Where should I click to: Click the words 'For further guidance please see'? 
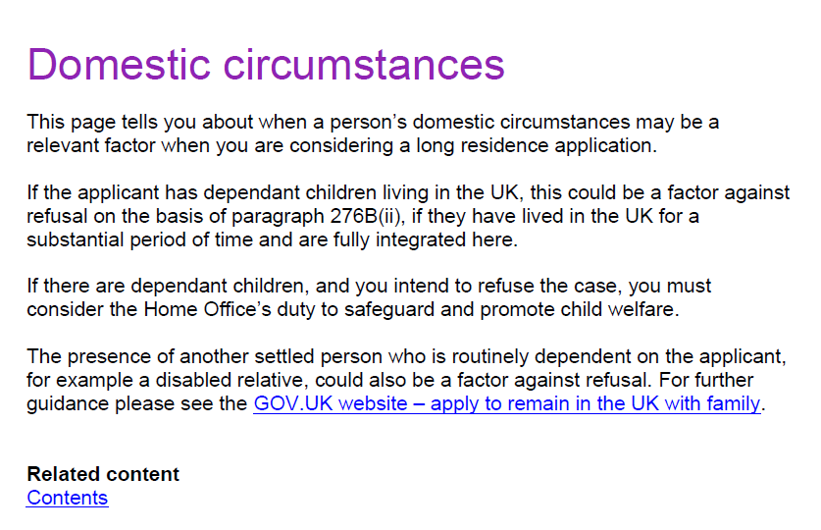click(390, 392)
